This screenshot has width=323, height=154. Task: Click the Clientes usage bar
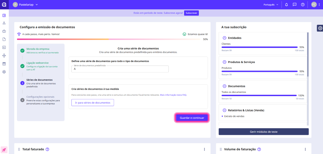pos(260,47)
